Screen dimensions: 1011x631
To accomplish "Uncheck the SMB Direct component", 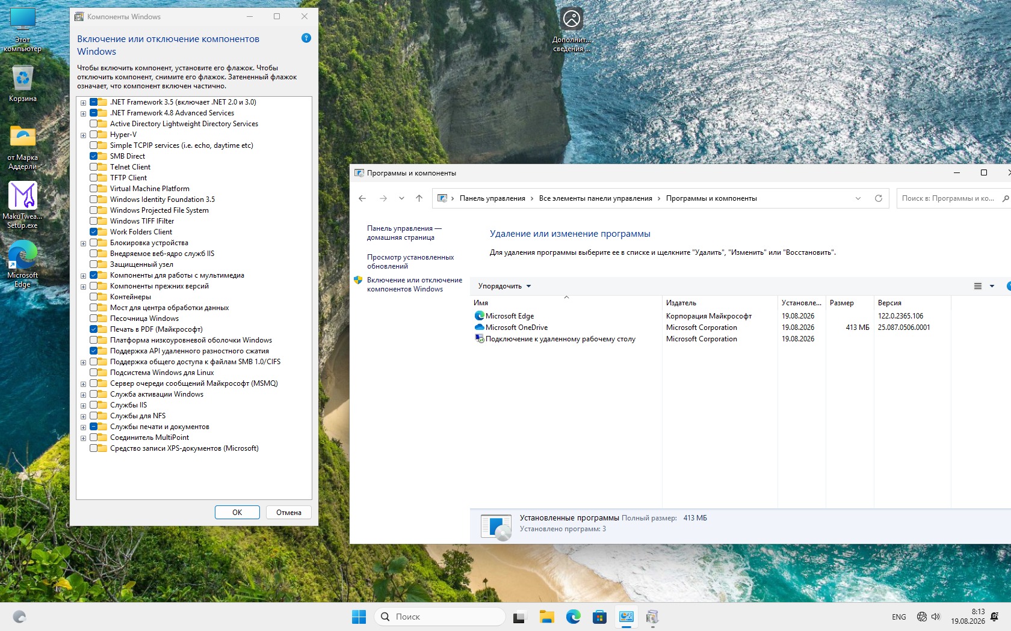I will coord(94,156).
